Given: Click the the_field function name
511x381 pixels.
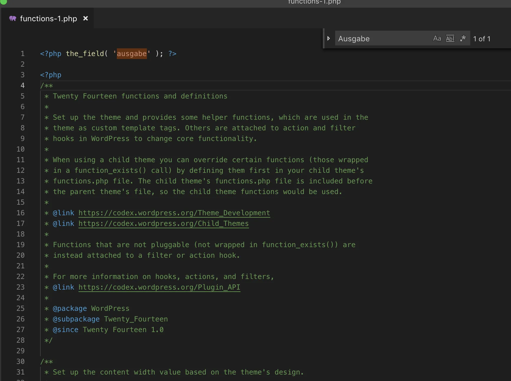Looking at the screenshot, I should tap(85, 54).
